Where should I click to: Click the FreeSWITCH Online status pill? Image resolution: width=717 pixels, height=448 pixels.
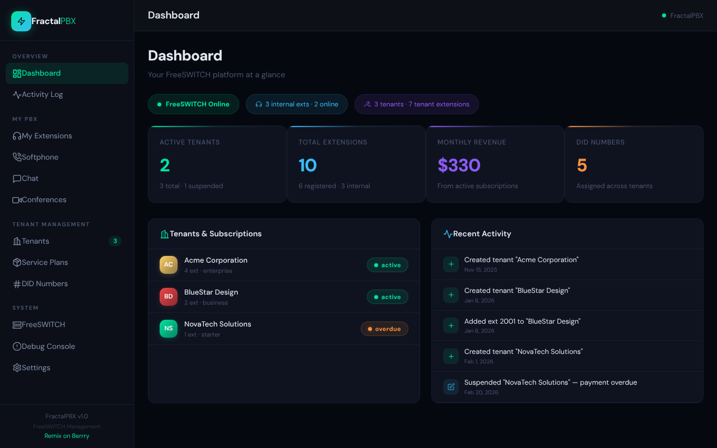coord(193,104)
